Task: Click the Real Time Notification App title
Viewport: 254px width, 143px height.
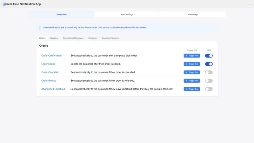Action: tap(23, 4)
